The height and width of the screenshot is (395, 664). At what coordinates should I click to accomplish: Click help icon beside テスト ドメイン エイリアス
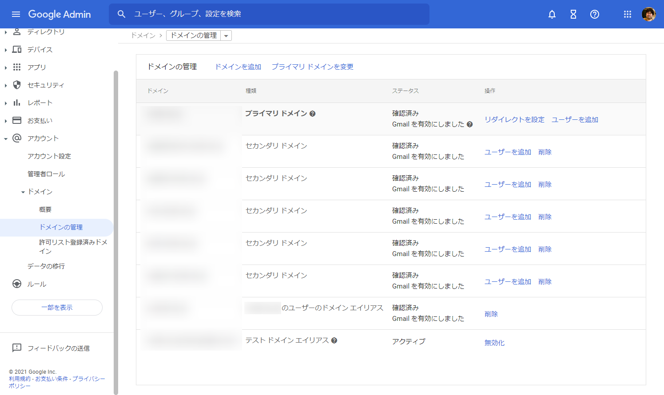click(334, 340)
